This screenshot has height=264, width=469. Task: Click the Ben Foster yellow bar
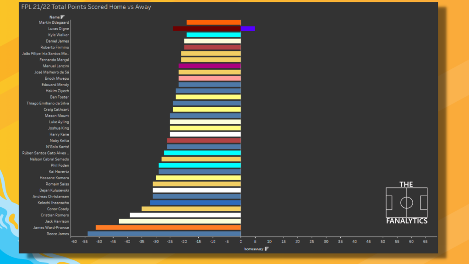click(208, 97)
